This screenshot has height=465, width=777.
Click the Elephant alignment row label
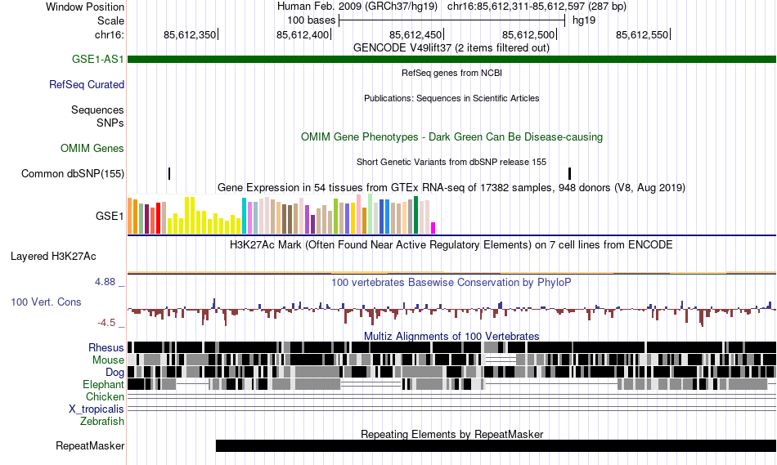[103, 384]
